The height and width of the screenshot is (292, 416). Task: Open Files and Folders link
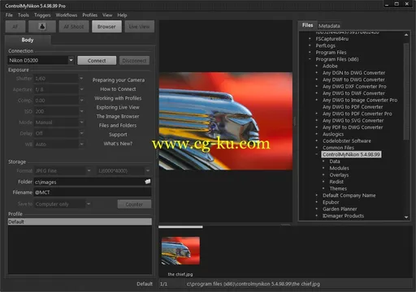[x=118, y=126]
